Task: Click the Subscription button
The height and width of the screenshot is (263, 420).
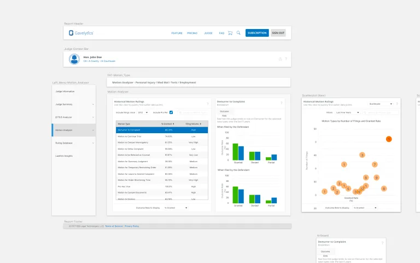Action: pyautogui.click(x=257, y=33)
